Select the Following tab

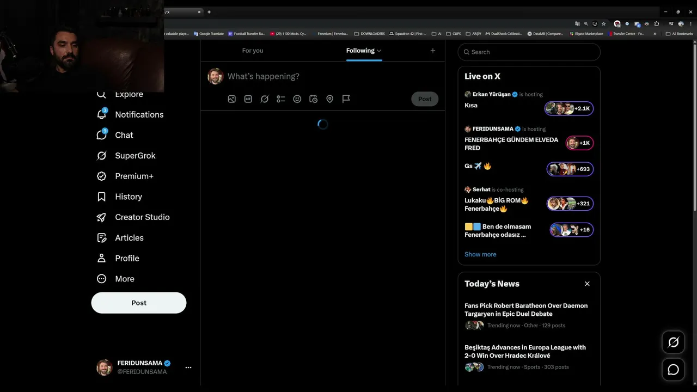coord(360,51)
